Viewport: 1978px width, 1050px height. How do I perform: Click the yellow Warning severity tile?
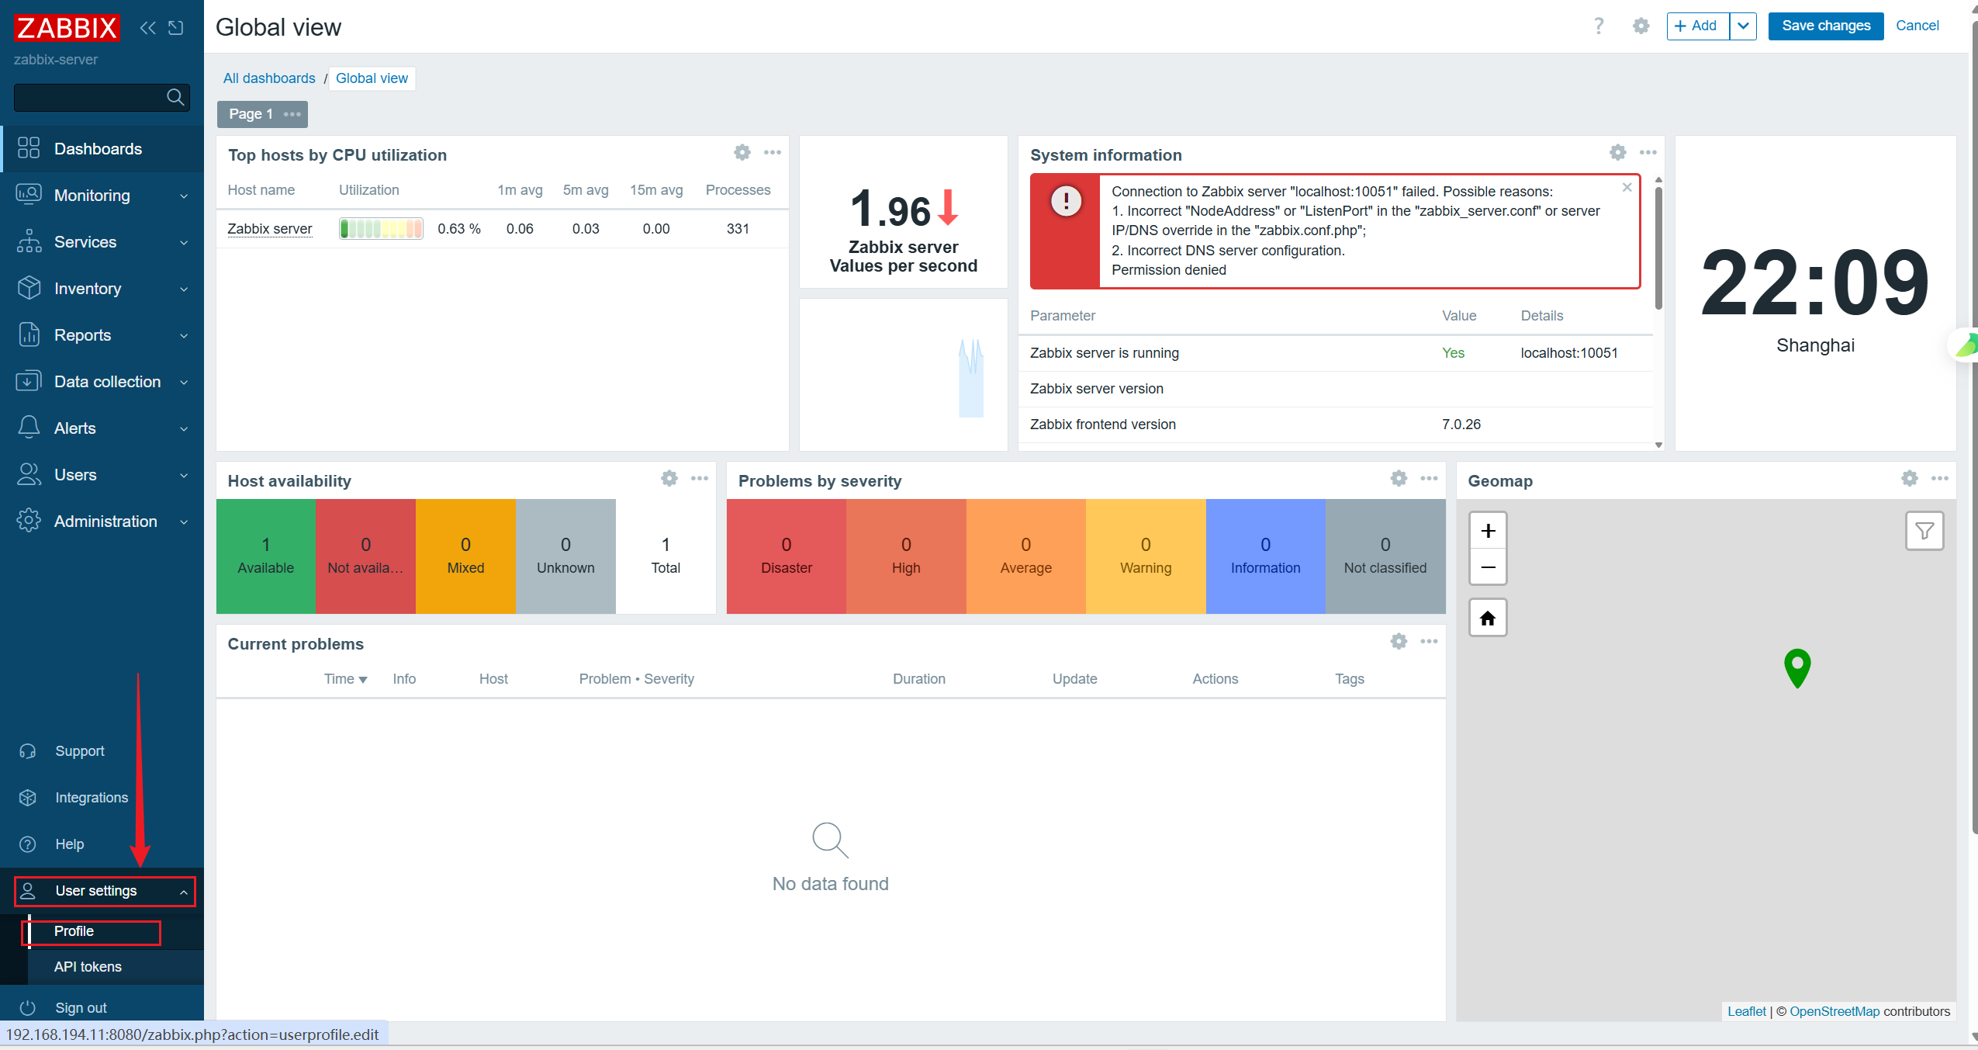(x=1146, y=556)
